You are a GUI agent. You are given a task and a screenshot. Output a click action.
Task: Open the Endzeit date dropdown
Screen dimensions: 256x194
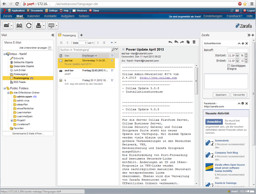click(x=237, y=61)
